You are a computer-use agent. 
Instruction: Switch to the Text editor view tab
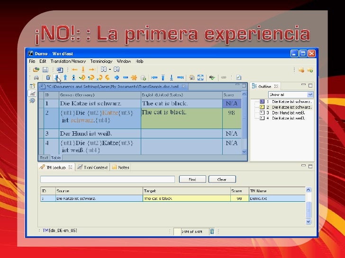[44, 157]
